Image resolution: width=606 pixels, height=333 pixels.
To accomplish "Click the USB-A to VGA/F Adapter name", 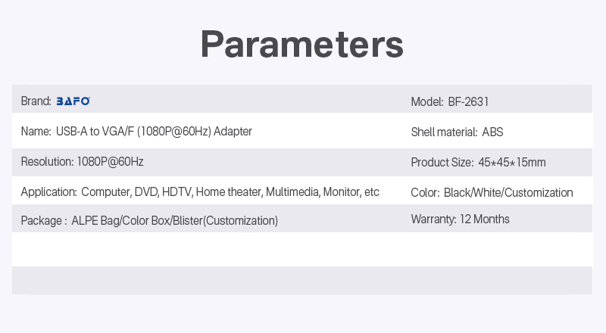I will (154, 132).
